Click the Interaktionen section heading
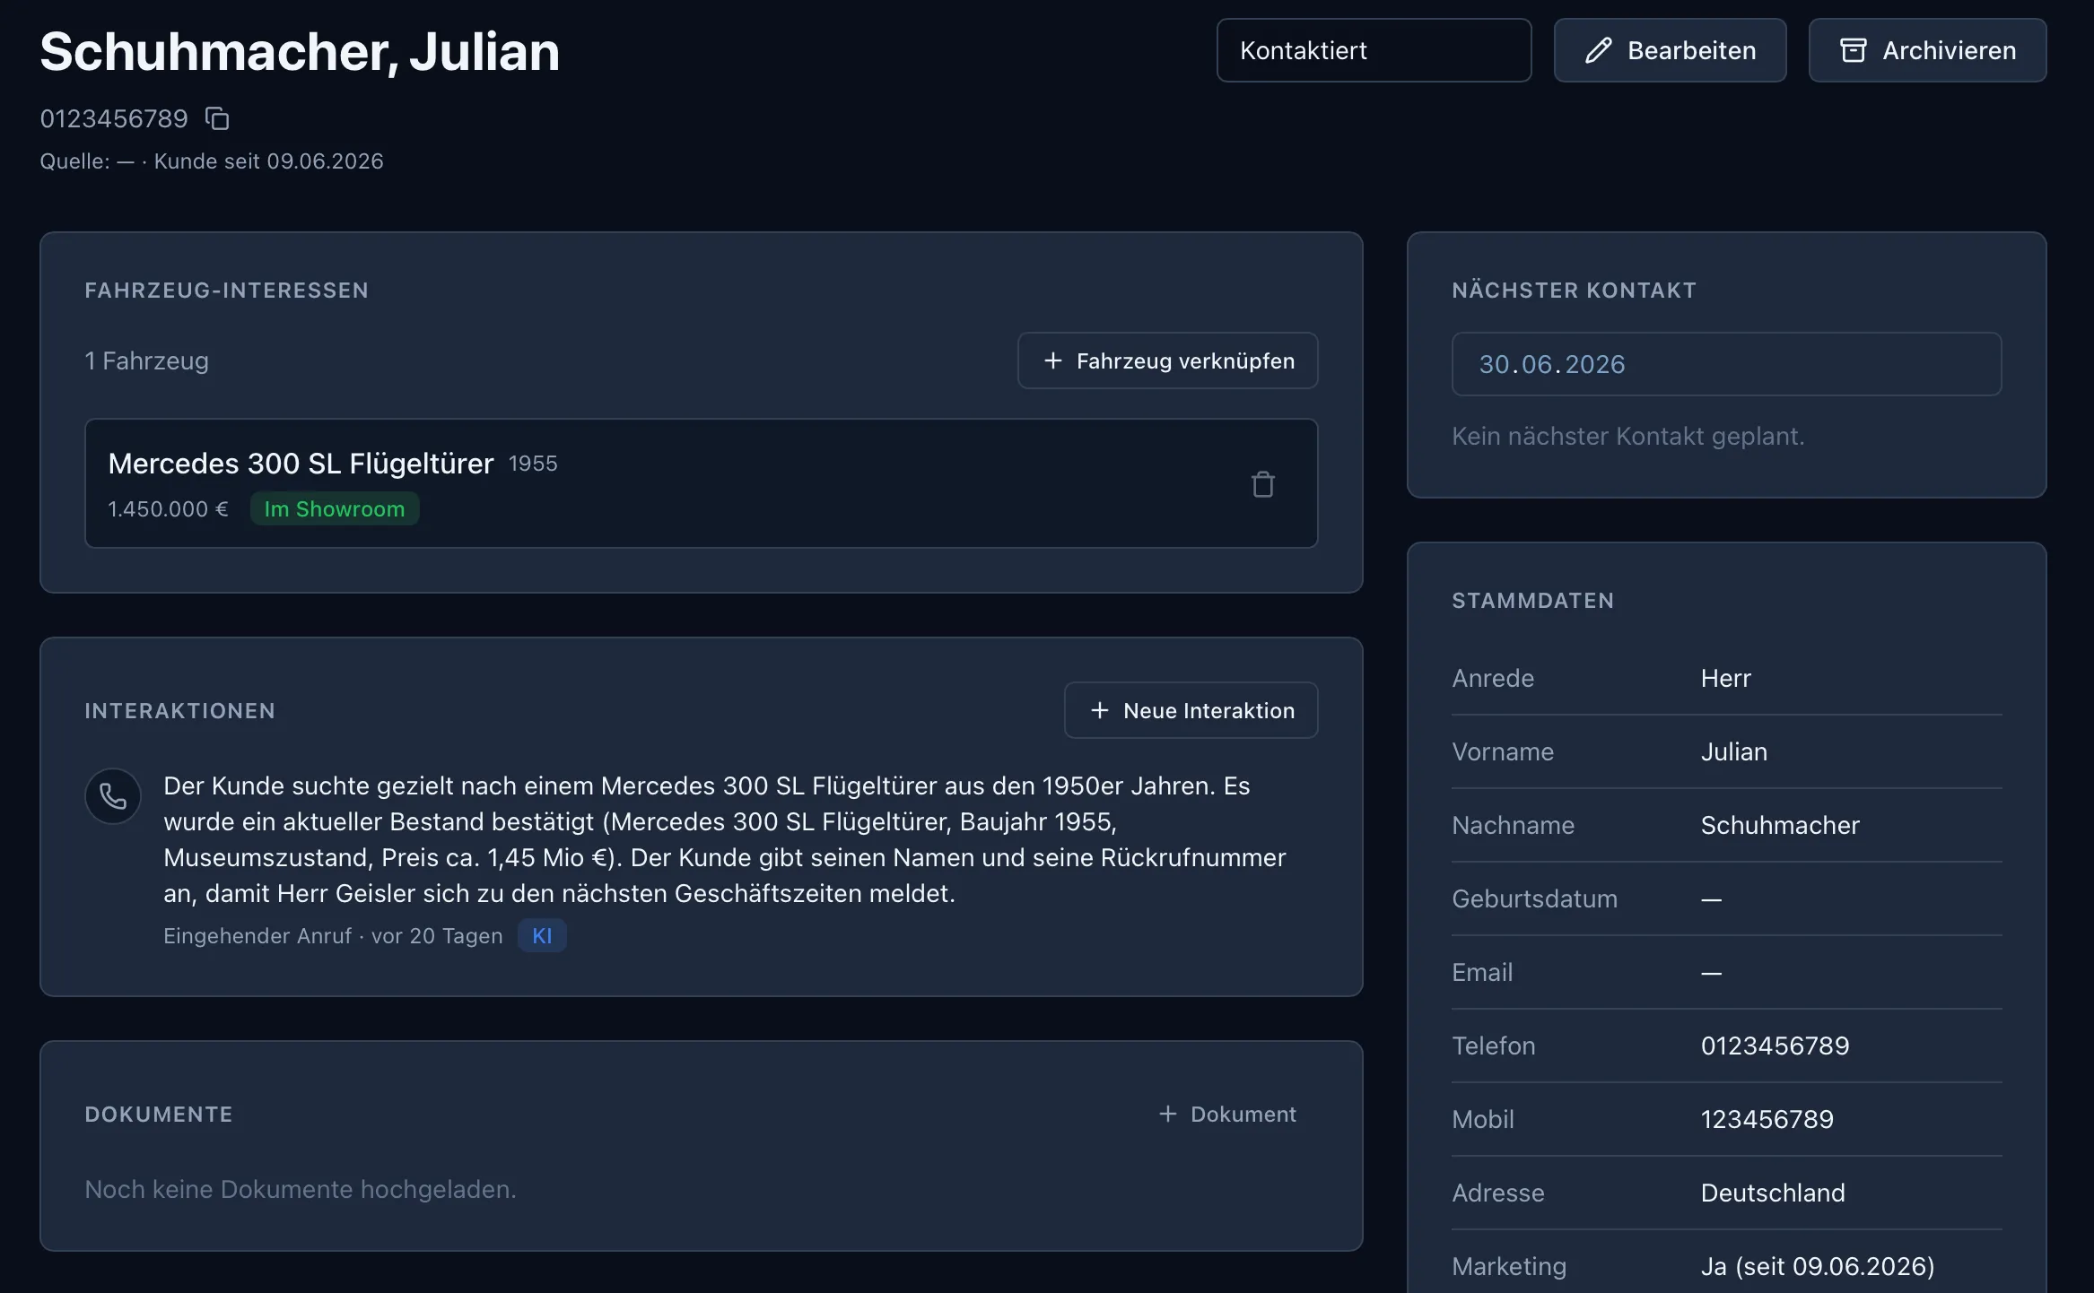The width and height of the screenshot is (2094, 1293). coord(179,710)
